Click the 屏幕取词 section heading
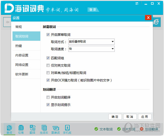The width and height of the screenshot is (164, 136). (49, 27)
